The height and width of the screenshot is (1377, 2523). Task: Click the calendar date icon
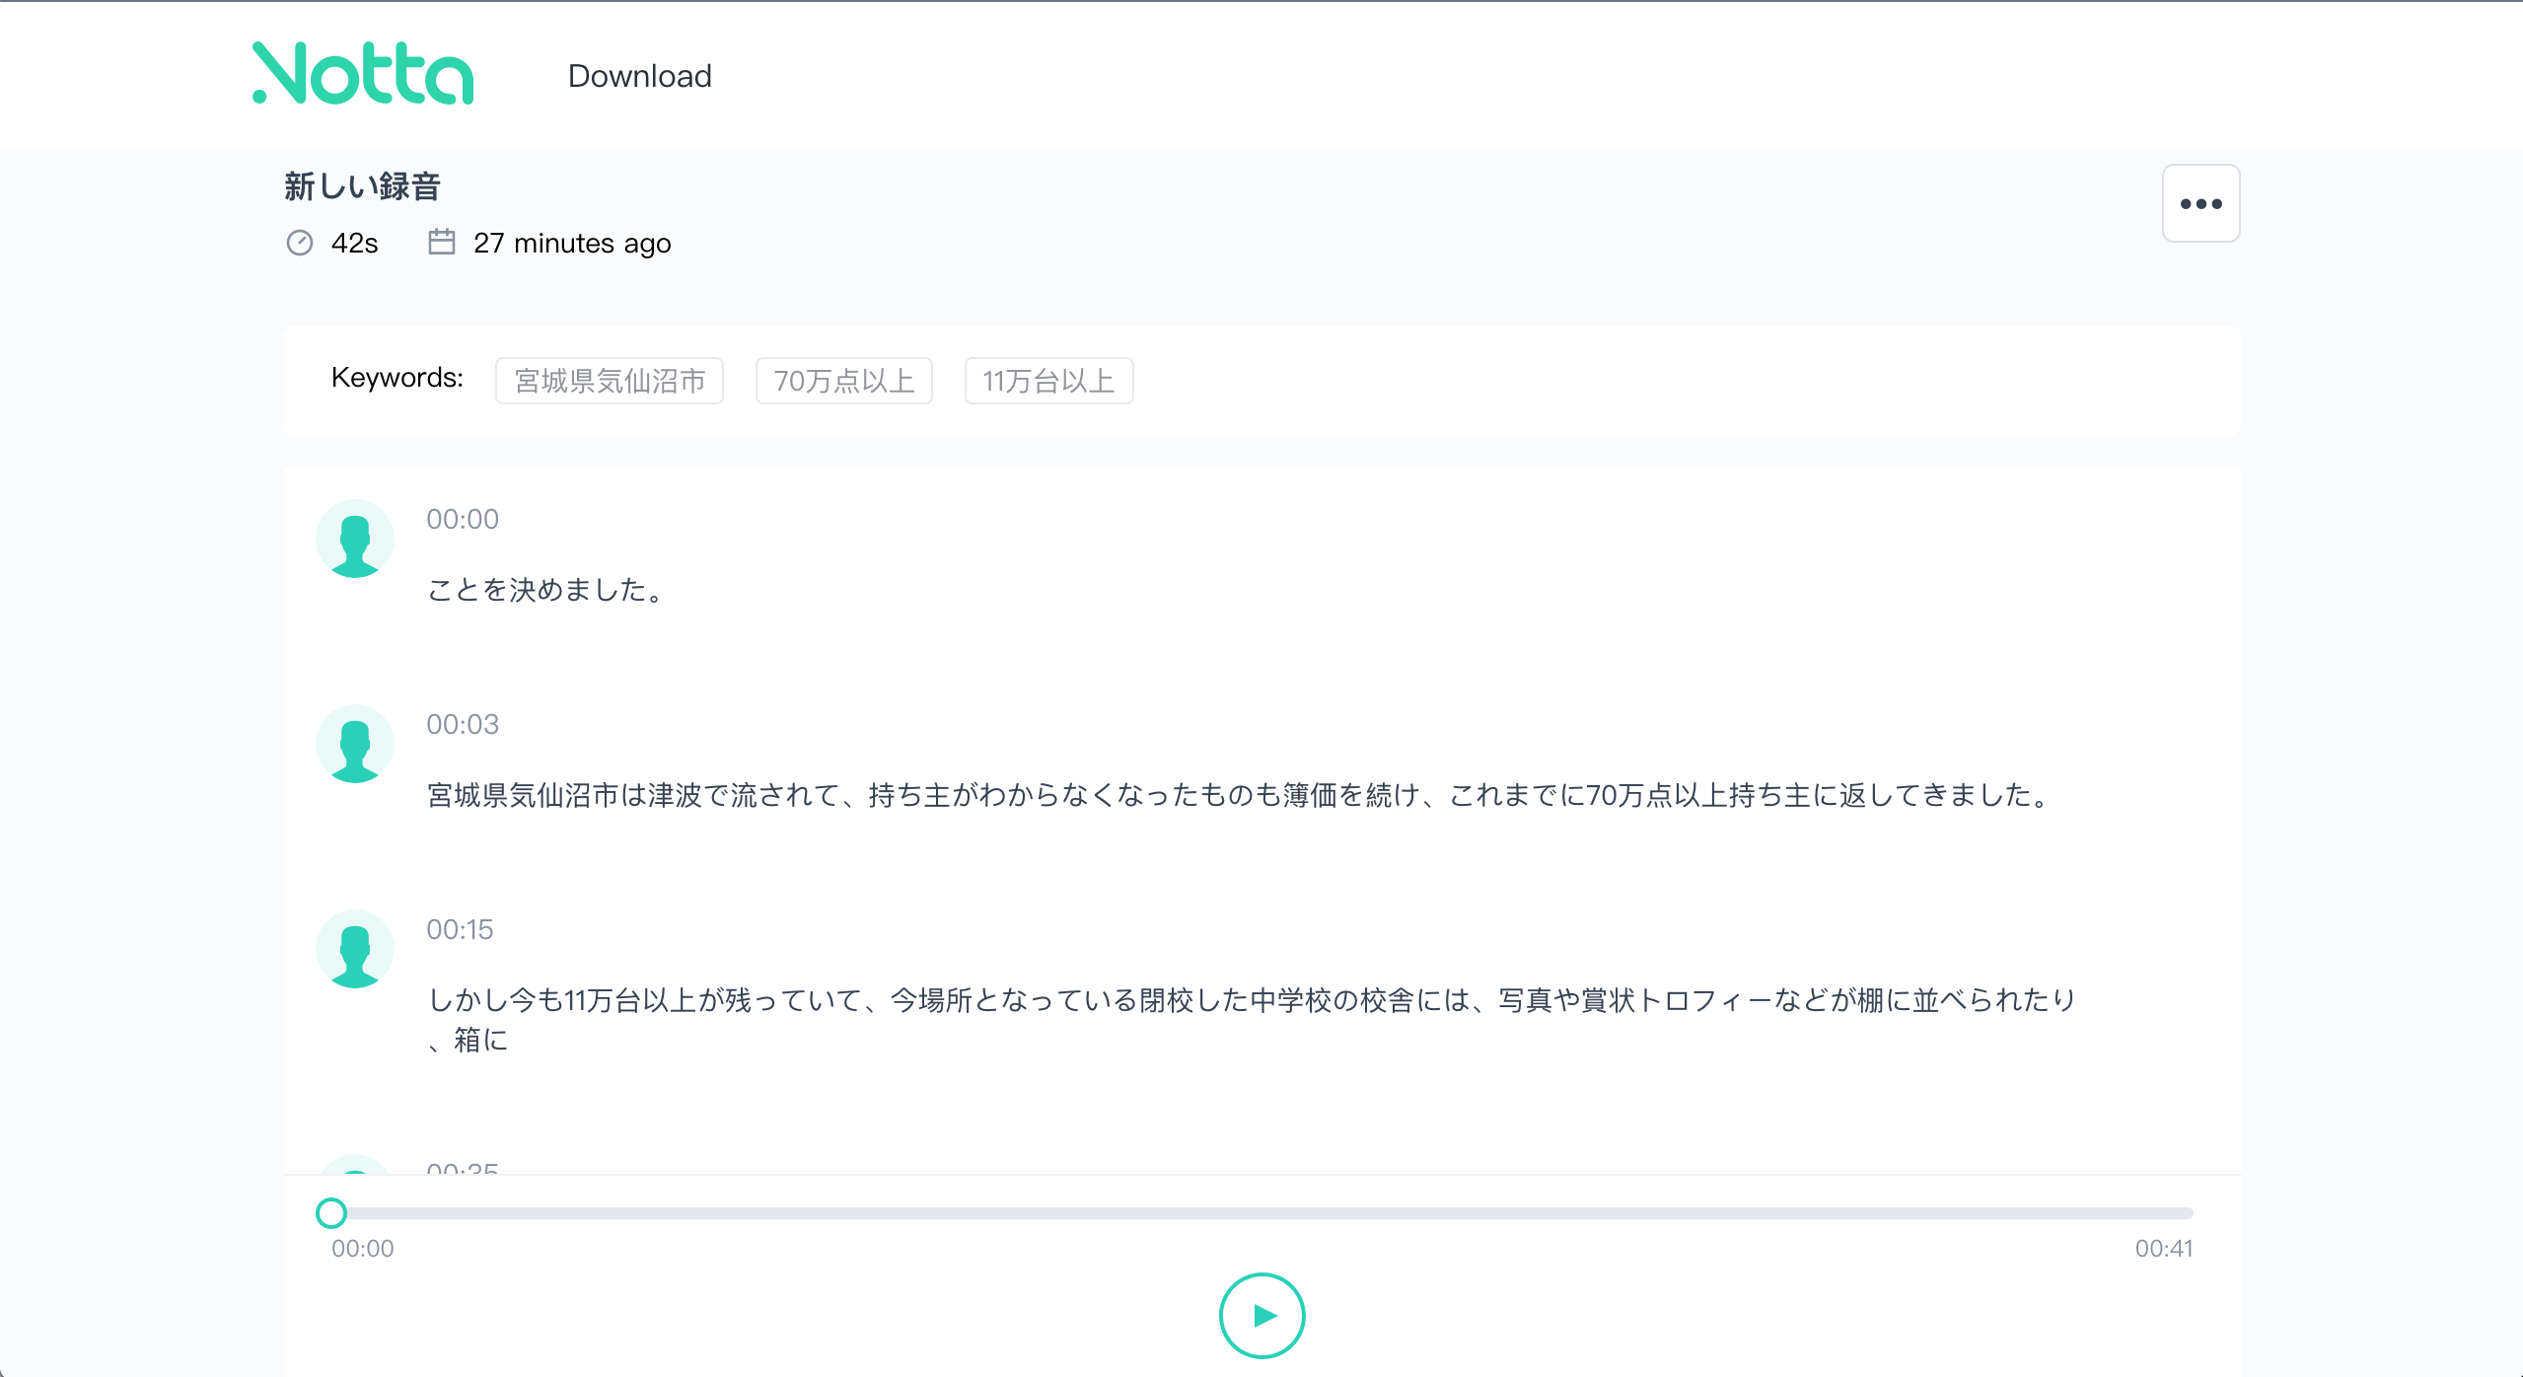pyautogui.click(x=441, y=242)
